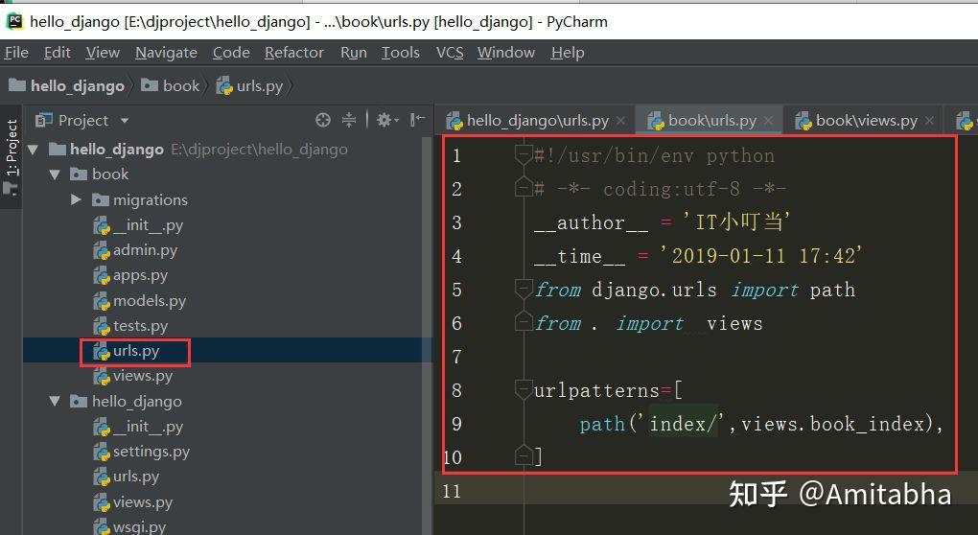Click line number 7 in gutter

pos(456,357)
